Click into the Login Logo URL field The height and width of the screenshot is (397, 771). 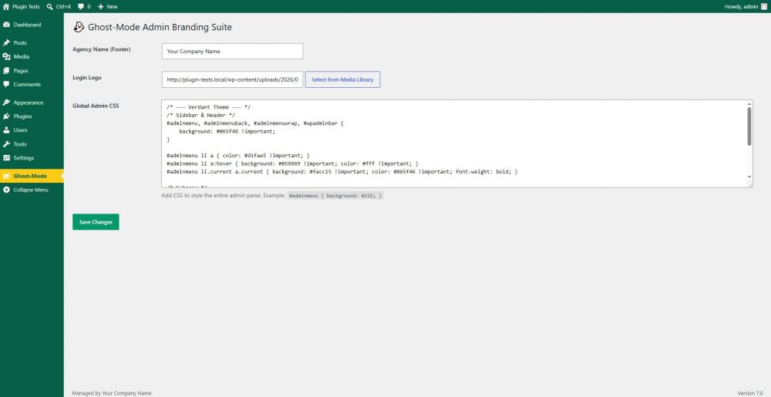pyautogui.click(x=232, y=79)
